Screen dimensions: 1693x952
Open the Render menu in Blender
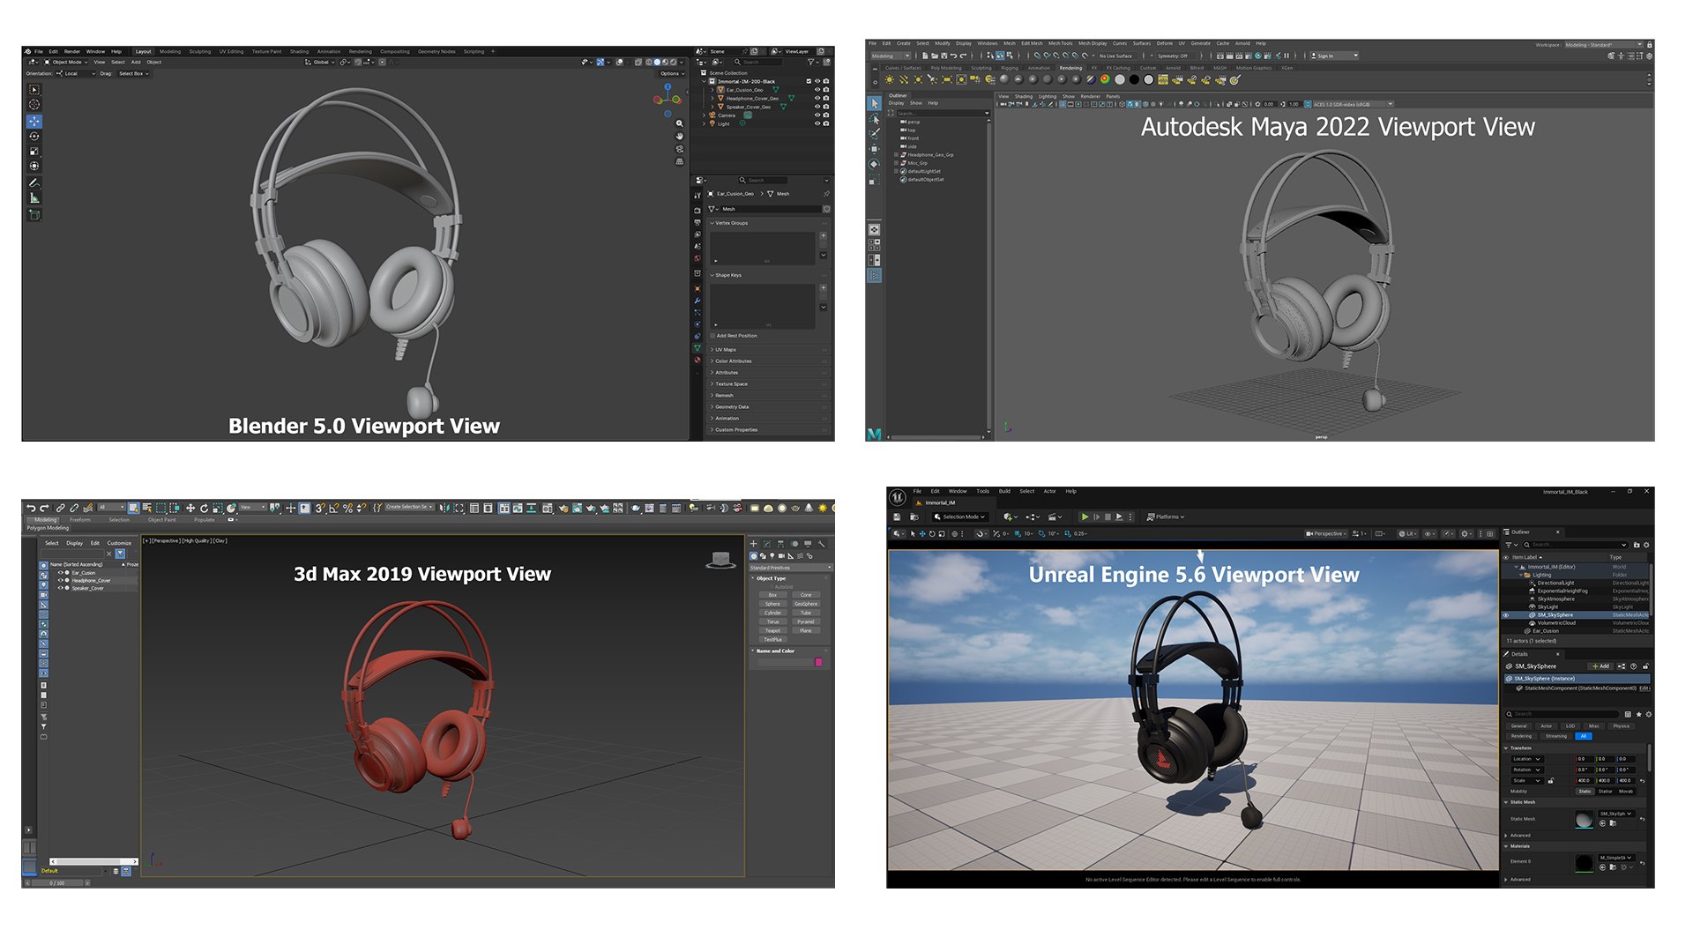[x=72, y=52]
